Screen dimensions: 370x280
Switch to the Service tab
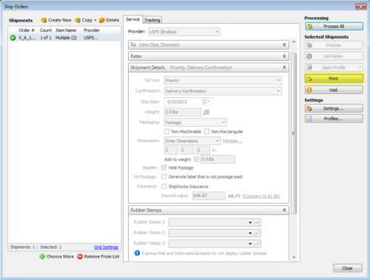coord(132,19)
